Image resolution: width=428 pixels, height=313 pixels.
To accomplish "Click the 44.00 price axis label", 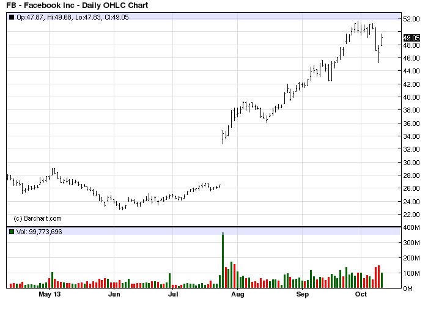I will 411,71.
